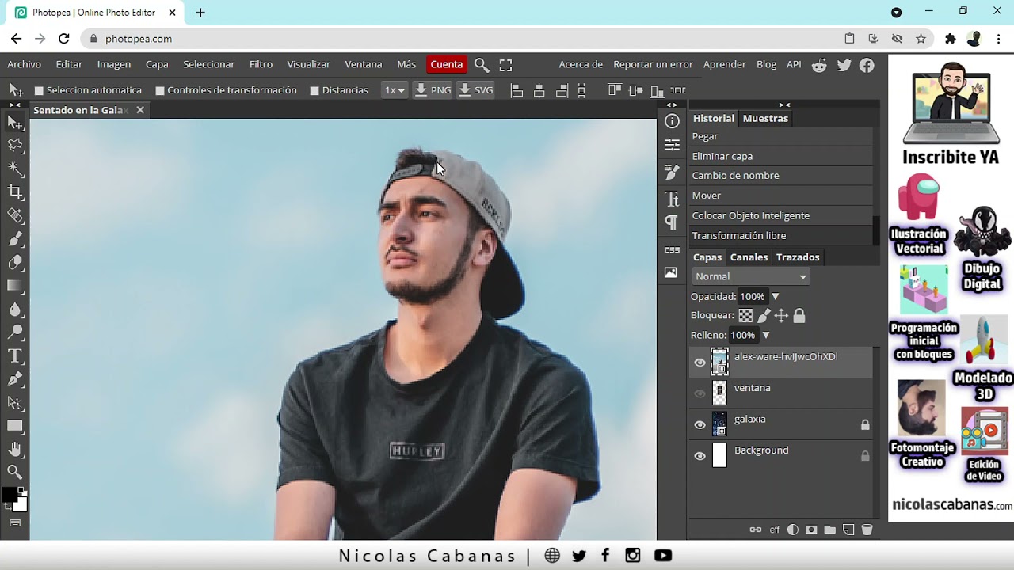This screenshot has height=570, width=1014.
Task: Select the Gradient tool
Action: pyautogui.click(x=15, y=286)
